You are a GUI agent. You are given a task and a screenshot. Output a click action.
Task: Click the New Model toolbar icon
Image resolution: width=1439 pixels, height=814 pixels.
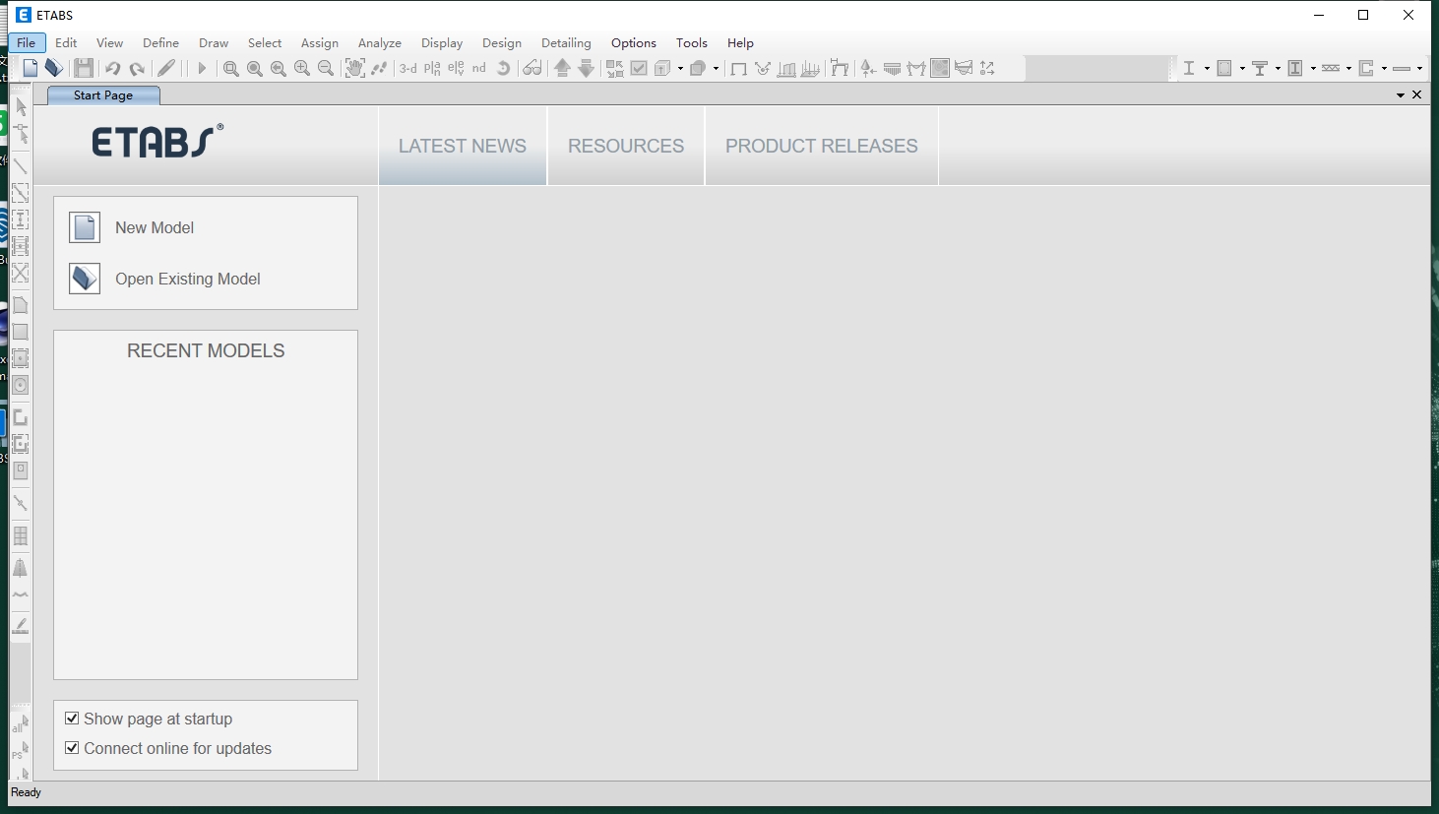31,68
